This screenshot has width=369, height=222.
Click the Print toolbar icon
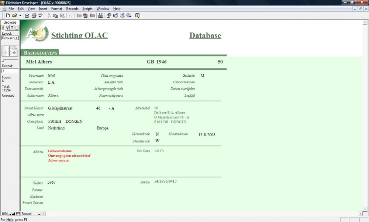coord(34,16)
